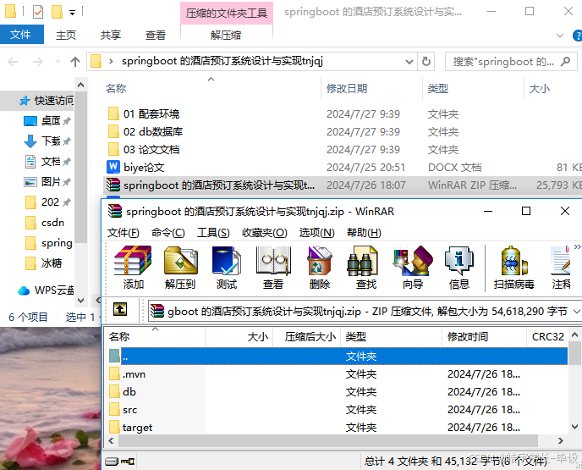Open the 解压缩 ribbon tab
The height and width of the screenshot is (470, 582).
click(226, 36)
